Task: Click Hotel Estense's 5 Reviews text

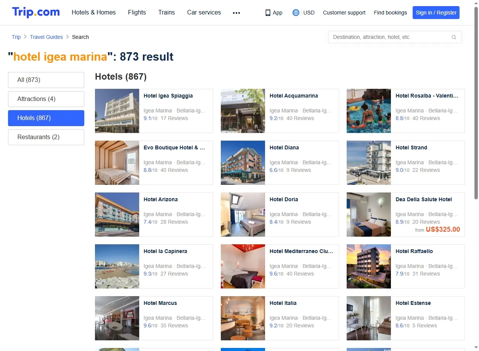Action: click(x=424, y=325)
